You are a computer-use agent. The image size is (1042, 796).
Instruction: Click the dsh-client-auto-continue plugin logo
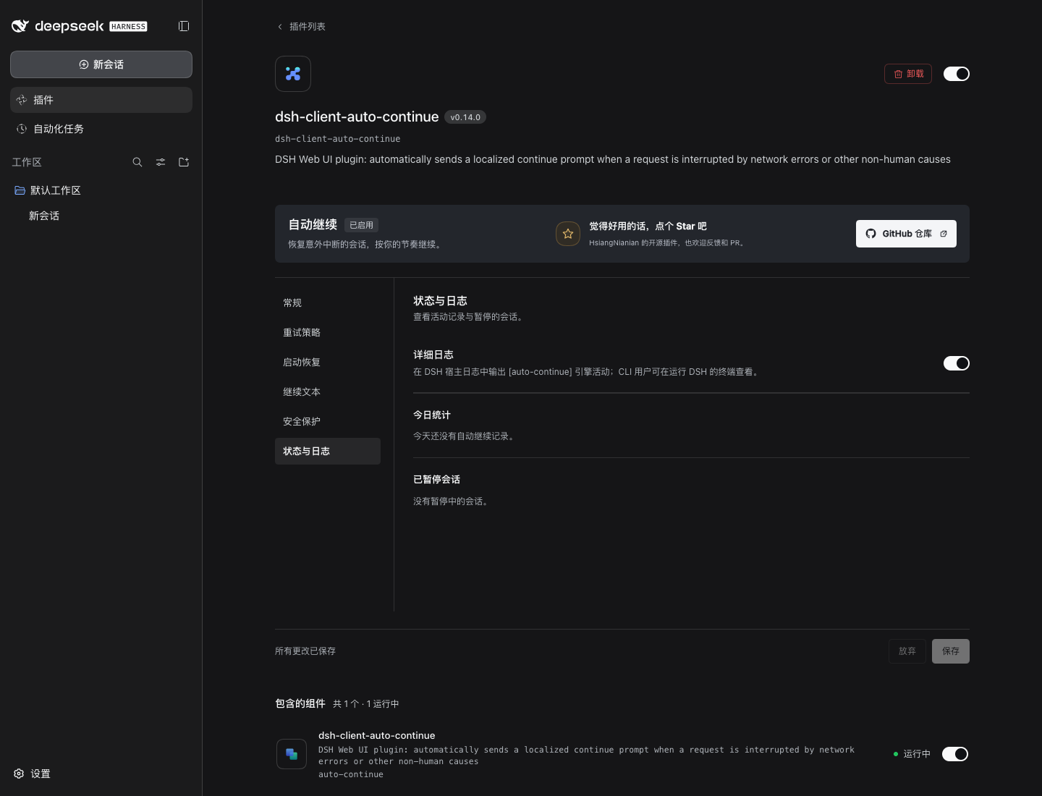(x=293, y=74)
